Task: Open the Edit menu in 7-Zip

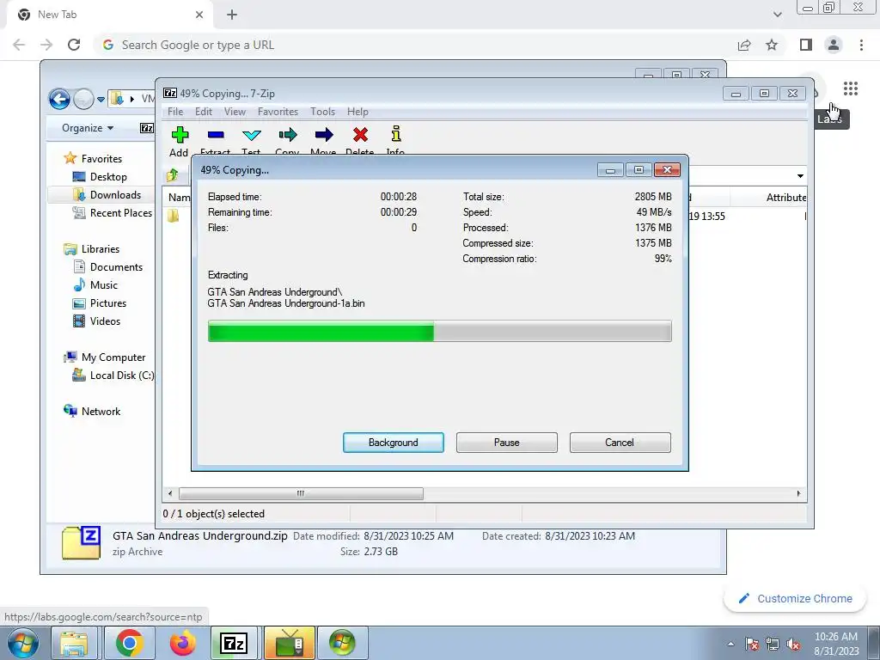Action: pyautogui.click(x=203, y=112)
